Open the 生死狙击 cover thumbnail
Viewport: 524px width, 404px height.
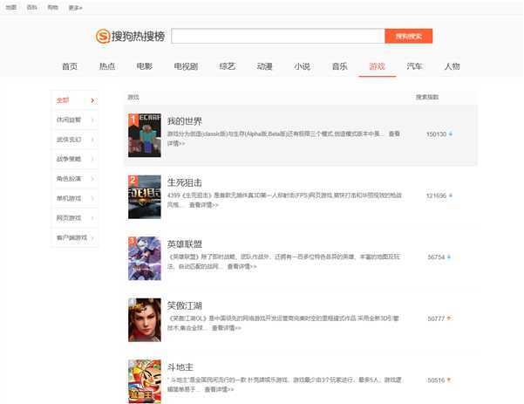coord(145,196)
